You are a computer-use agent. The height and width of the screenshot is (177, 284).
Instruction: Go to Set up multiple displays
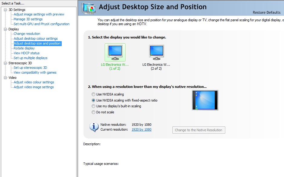pyautogui.click(x=31, y=58)
